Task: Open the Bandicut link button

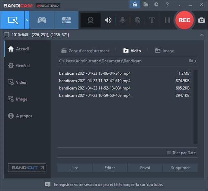Action: pyautogui.click(x=27, y=168)
